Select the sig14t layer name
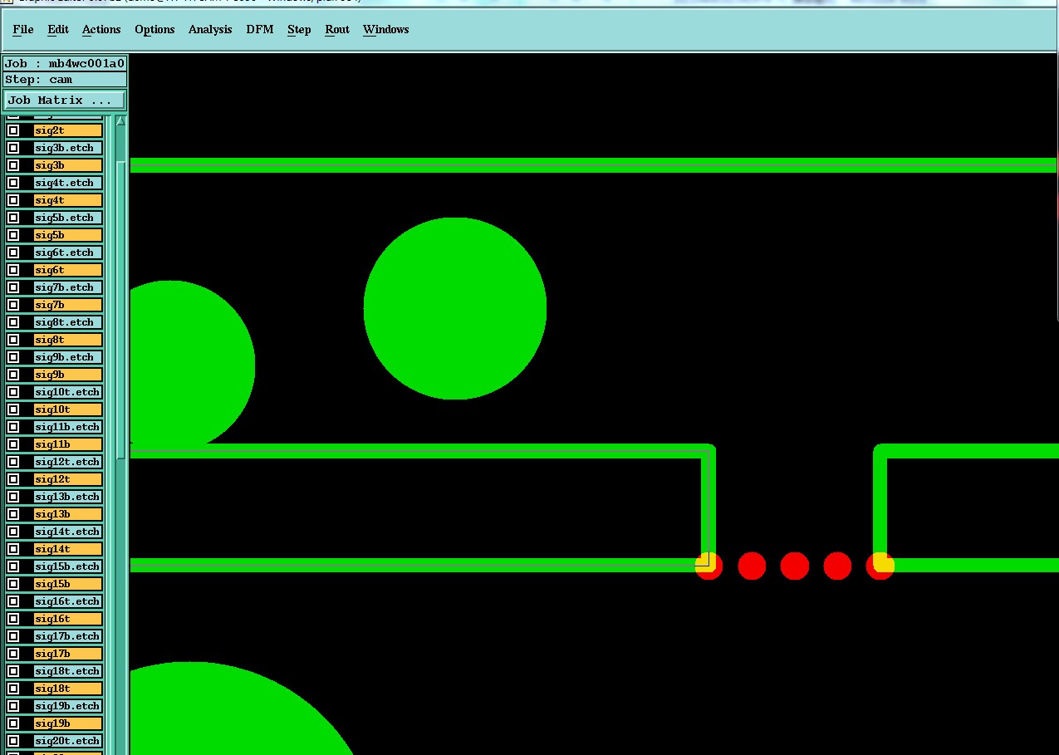 tap(68, 549)
